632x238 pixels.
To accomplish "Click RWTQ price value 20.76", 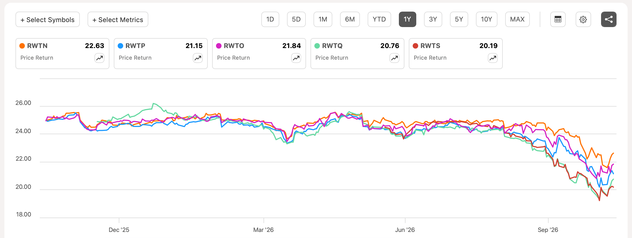I will [x=390, y=46].
